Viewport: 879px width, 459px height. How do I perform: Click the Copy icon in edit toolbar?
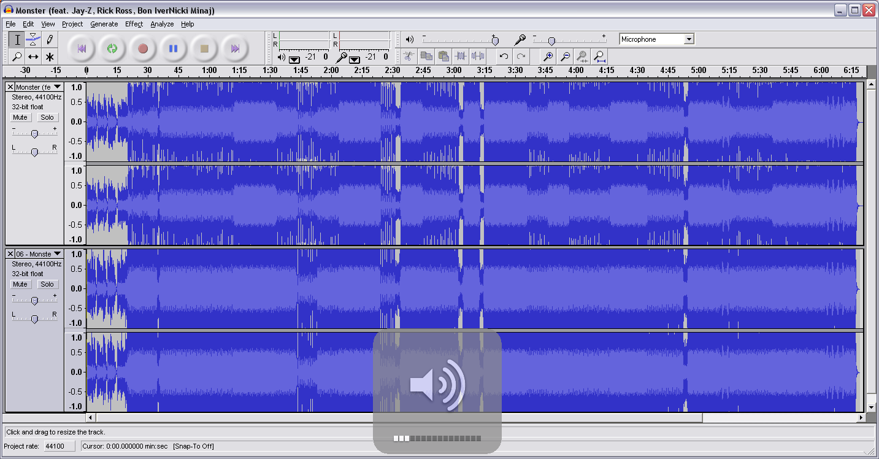(x=426, y=56)
